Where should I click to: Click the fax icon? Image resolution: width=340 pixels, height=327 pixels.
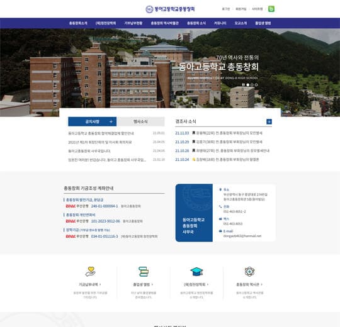[220, 219]
